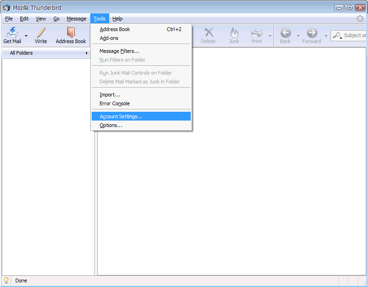Expand the Get Mail dropdown arrow
The width and height of the screenshot is (368, 287).
coord(26,36)
